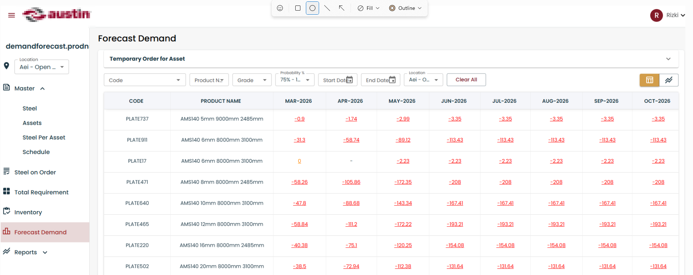Select Forecast Demand in sidebar
Viewport: 693px width, 275px height.
pyautogui.click(x=45, y=232)
